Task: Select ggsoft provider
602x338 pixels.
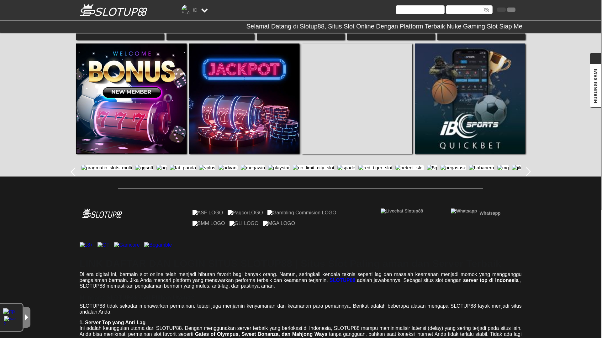Action: (144, 168)
